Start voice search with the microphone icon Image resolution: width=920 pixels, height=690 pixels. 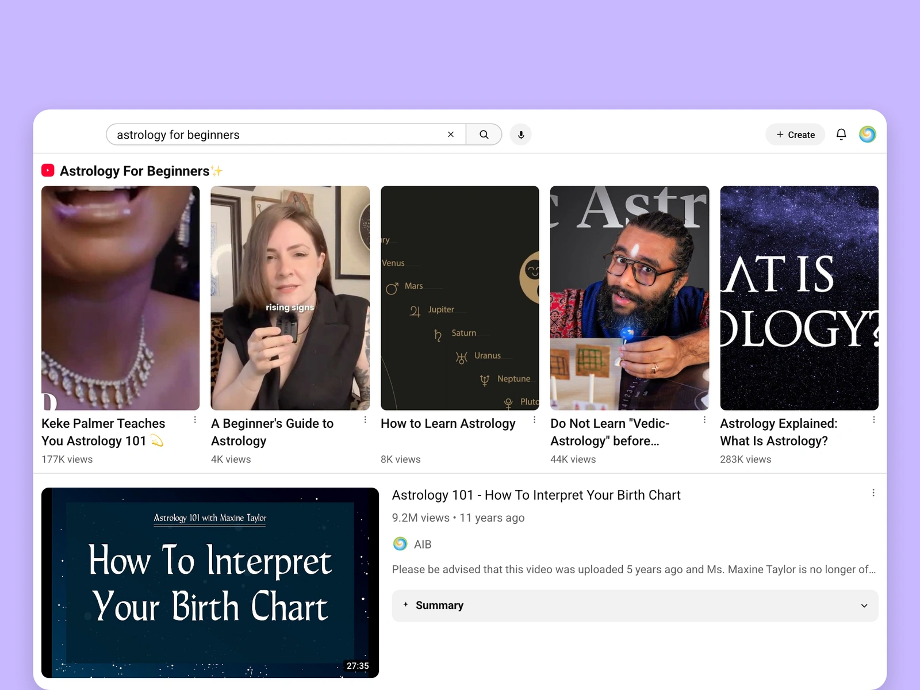click(x=521, y=135)
